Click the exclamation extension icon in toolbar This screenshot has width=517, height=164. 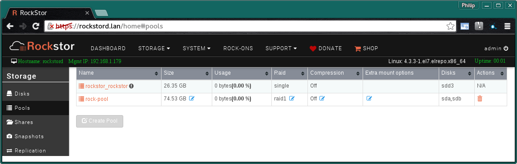[479, 26]
